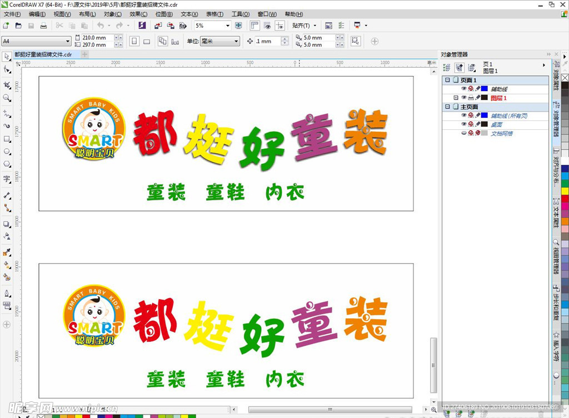569x418 pixels.
Task: Open the zoom level 5% dropdown
Action: [227, 26]
